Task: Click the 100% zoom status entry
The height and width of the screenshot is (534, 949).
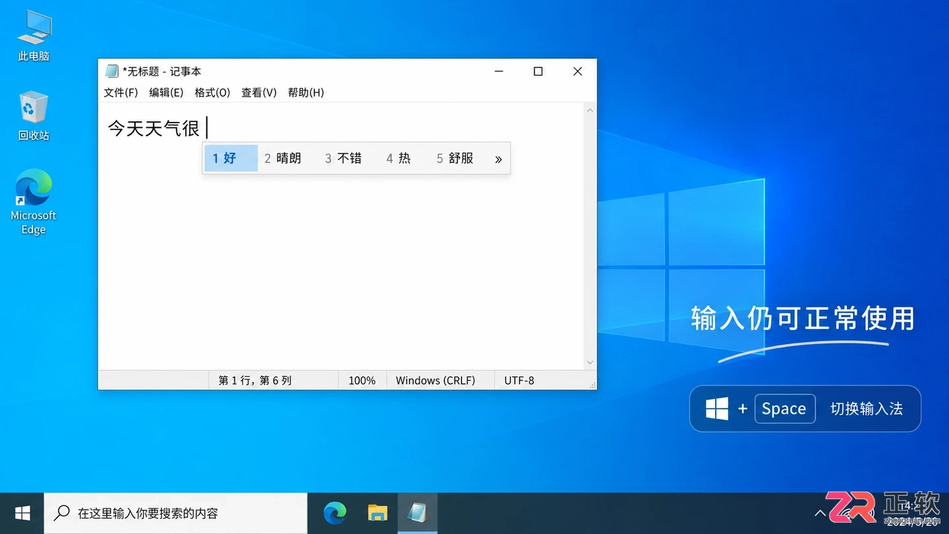Action: 362,380
